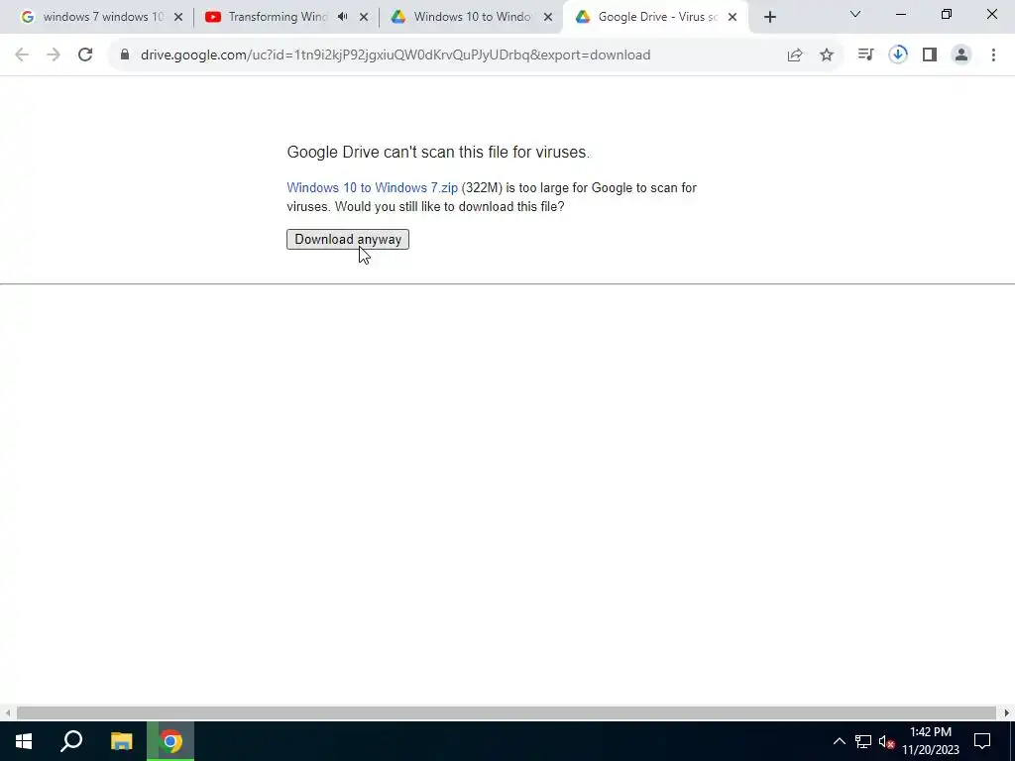Go forward with the forward arrow
Viewport: 1015px width, 761px height.
(x=54, y=55)
